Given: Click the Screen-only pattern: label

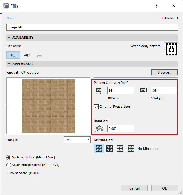Looking at the screenshot, I should [x=146, y=46].
